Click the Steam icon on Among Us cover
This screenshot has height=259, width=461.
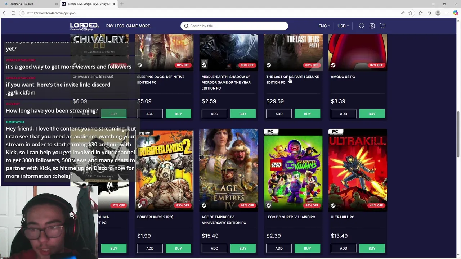(333, 65)
